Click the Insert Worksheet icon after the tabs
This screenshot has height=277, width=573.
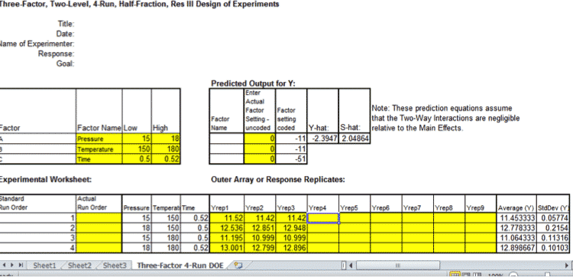pos(238,266)
